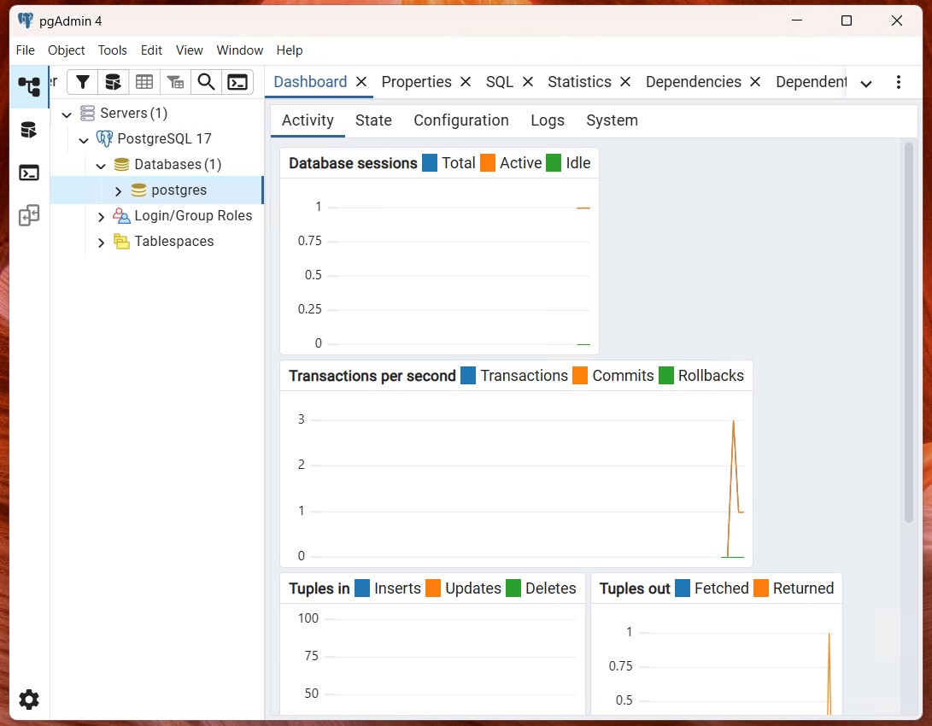
Task: Select the Configuration sub-tab
Action: (461, 120)
